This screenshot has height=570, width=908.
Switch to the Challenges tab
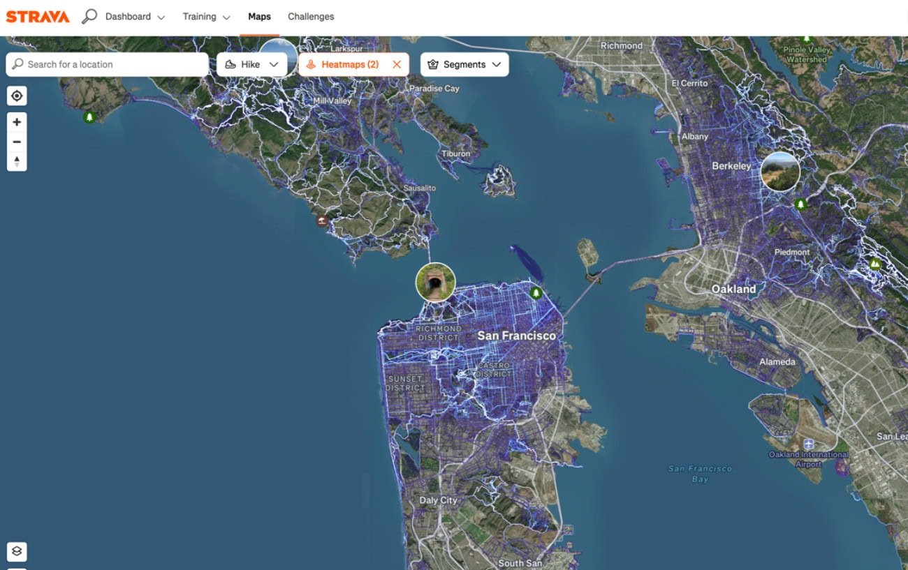[x=310, y=16]
